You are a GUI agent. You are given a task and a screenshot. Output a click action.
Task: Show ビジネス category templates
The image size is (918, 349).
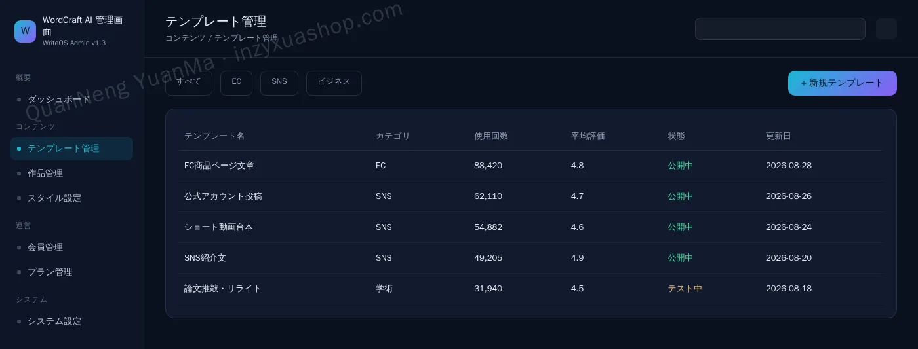pos(334,83)
